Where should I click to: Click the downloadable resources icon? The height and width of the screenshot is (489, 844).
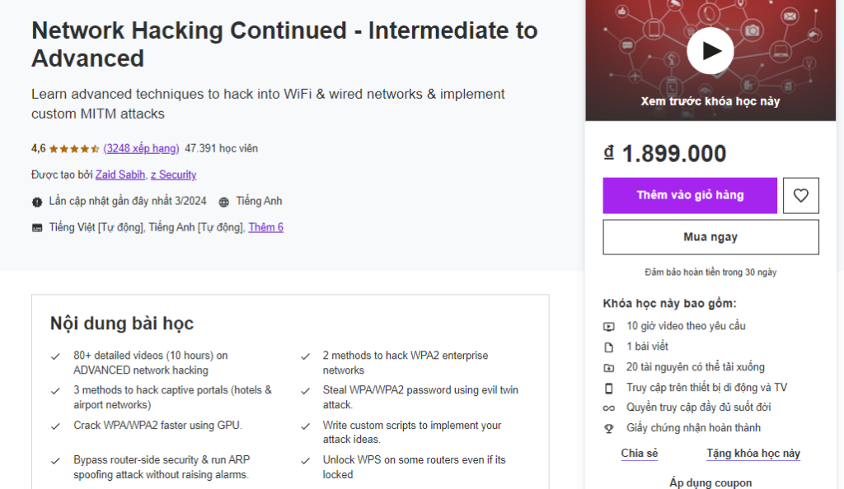pyautogui.click(x=609, y=367)
